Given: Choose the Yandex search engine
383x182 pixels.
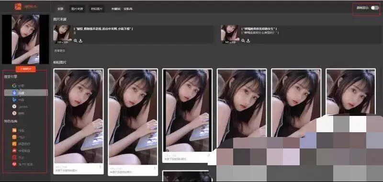Looking at the screenshot, I should (20, 106).
